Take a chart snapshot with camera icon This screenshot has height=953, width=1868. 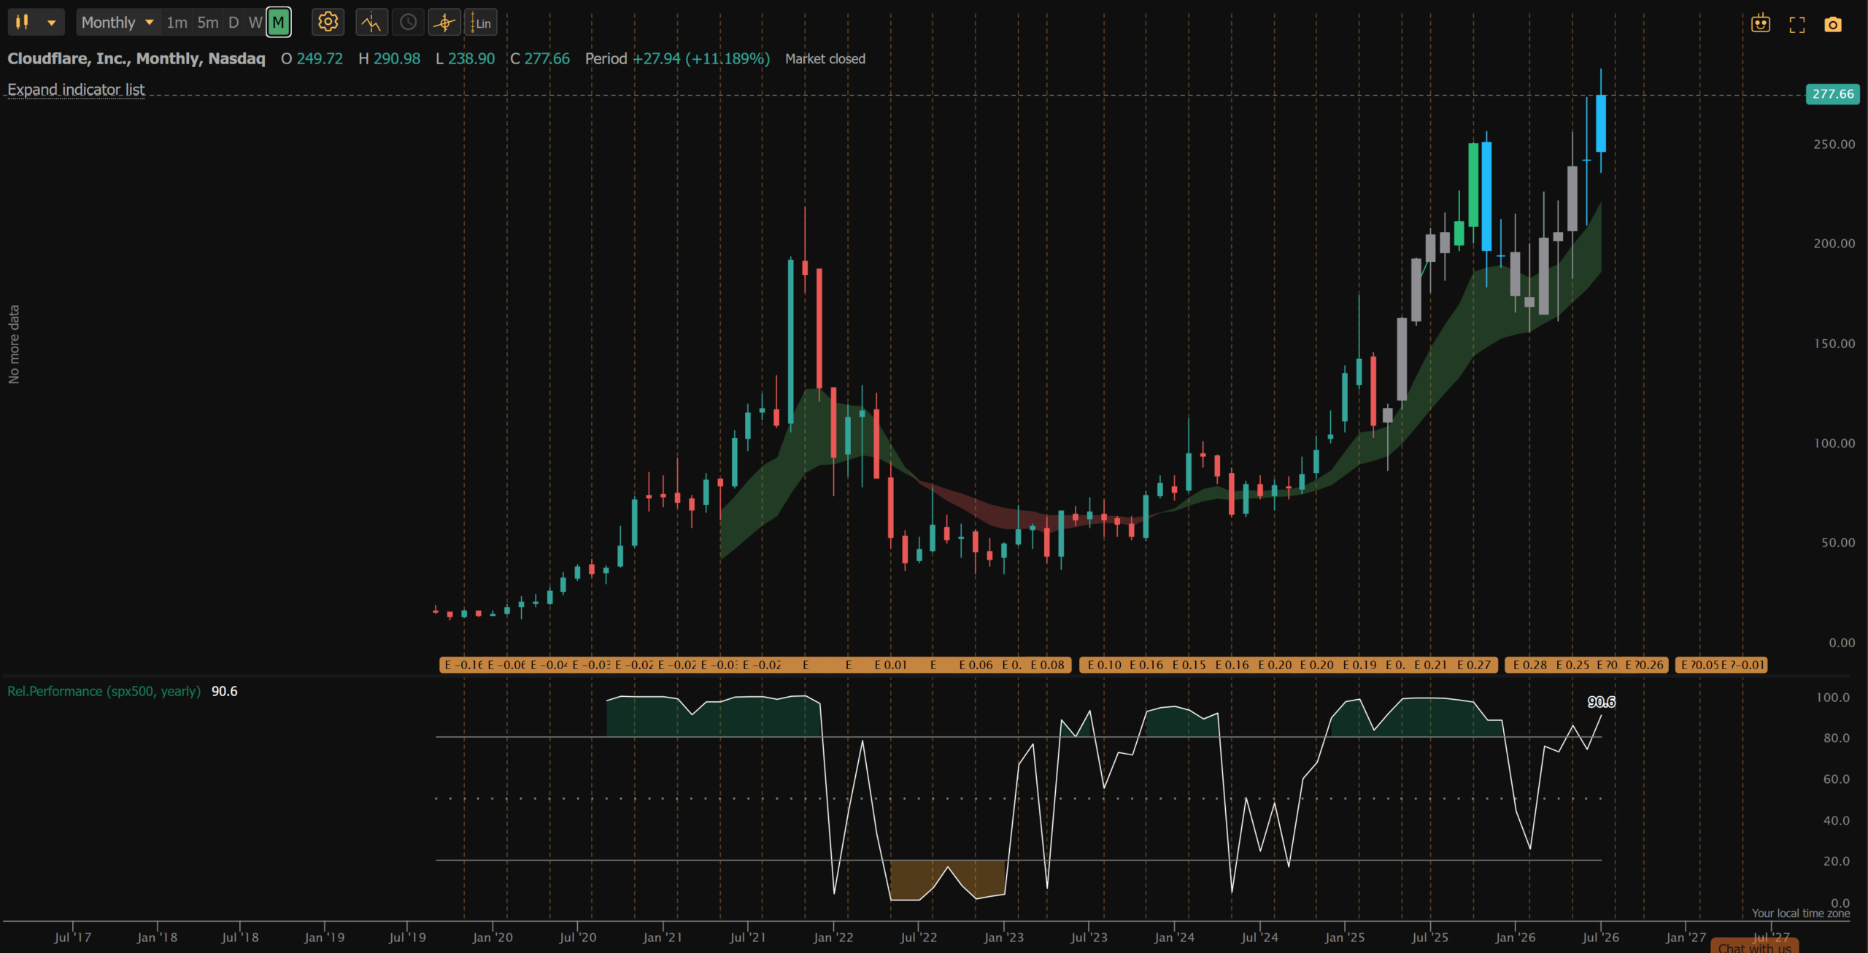1833,25
